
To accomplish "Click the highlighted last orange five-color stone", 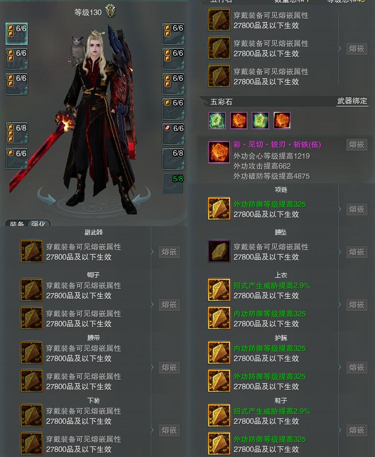I will 282,121.
